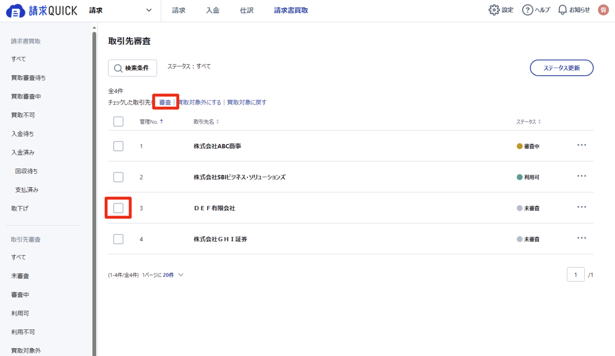Image resolution: width=615 pixels, height=356 pixels.
Task: Click the 未審査 status of 株式会社ＧＨＩ証券
Action: point(528,239)
